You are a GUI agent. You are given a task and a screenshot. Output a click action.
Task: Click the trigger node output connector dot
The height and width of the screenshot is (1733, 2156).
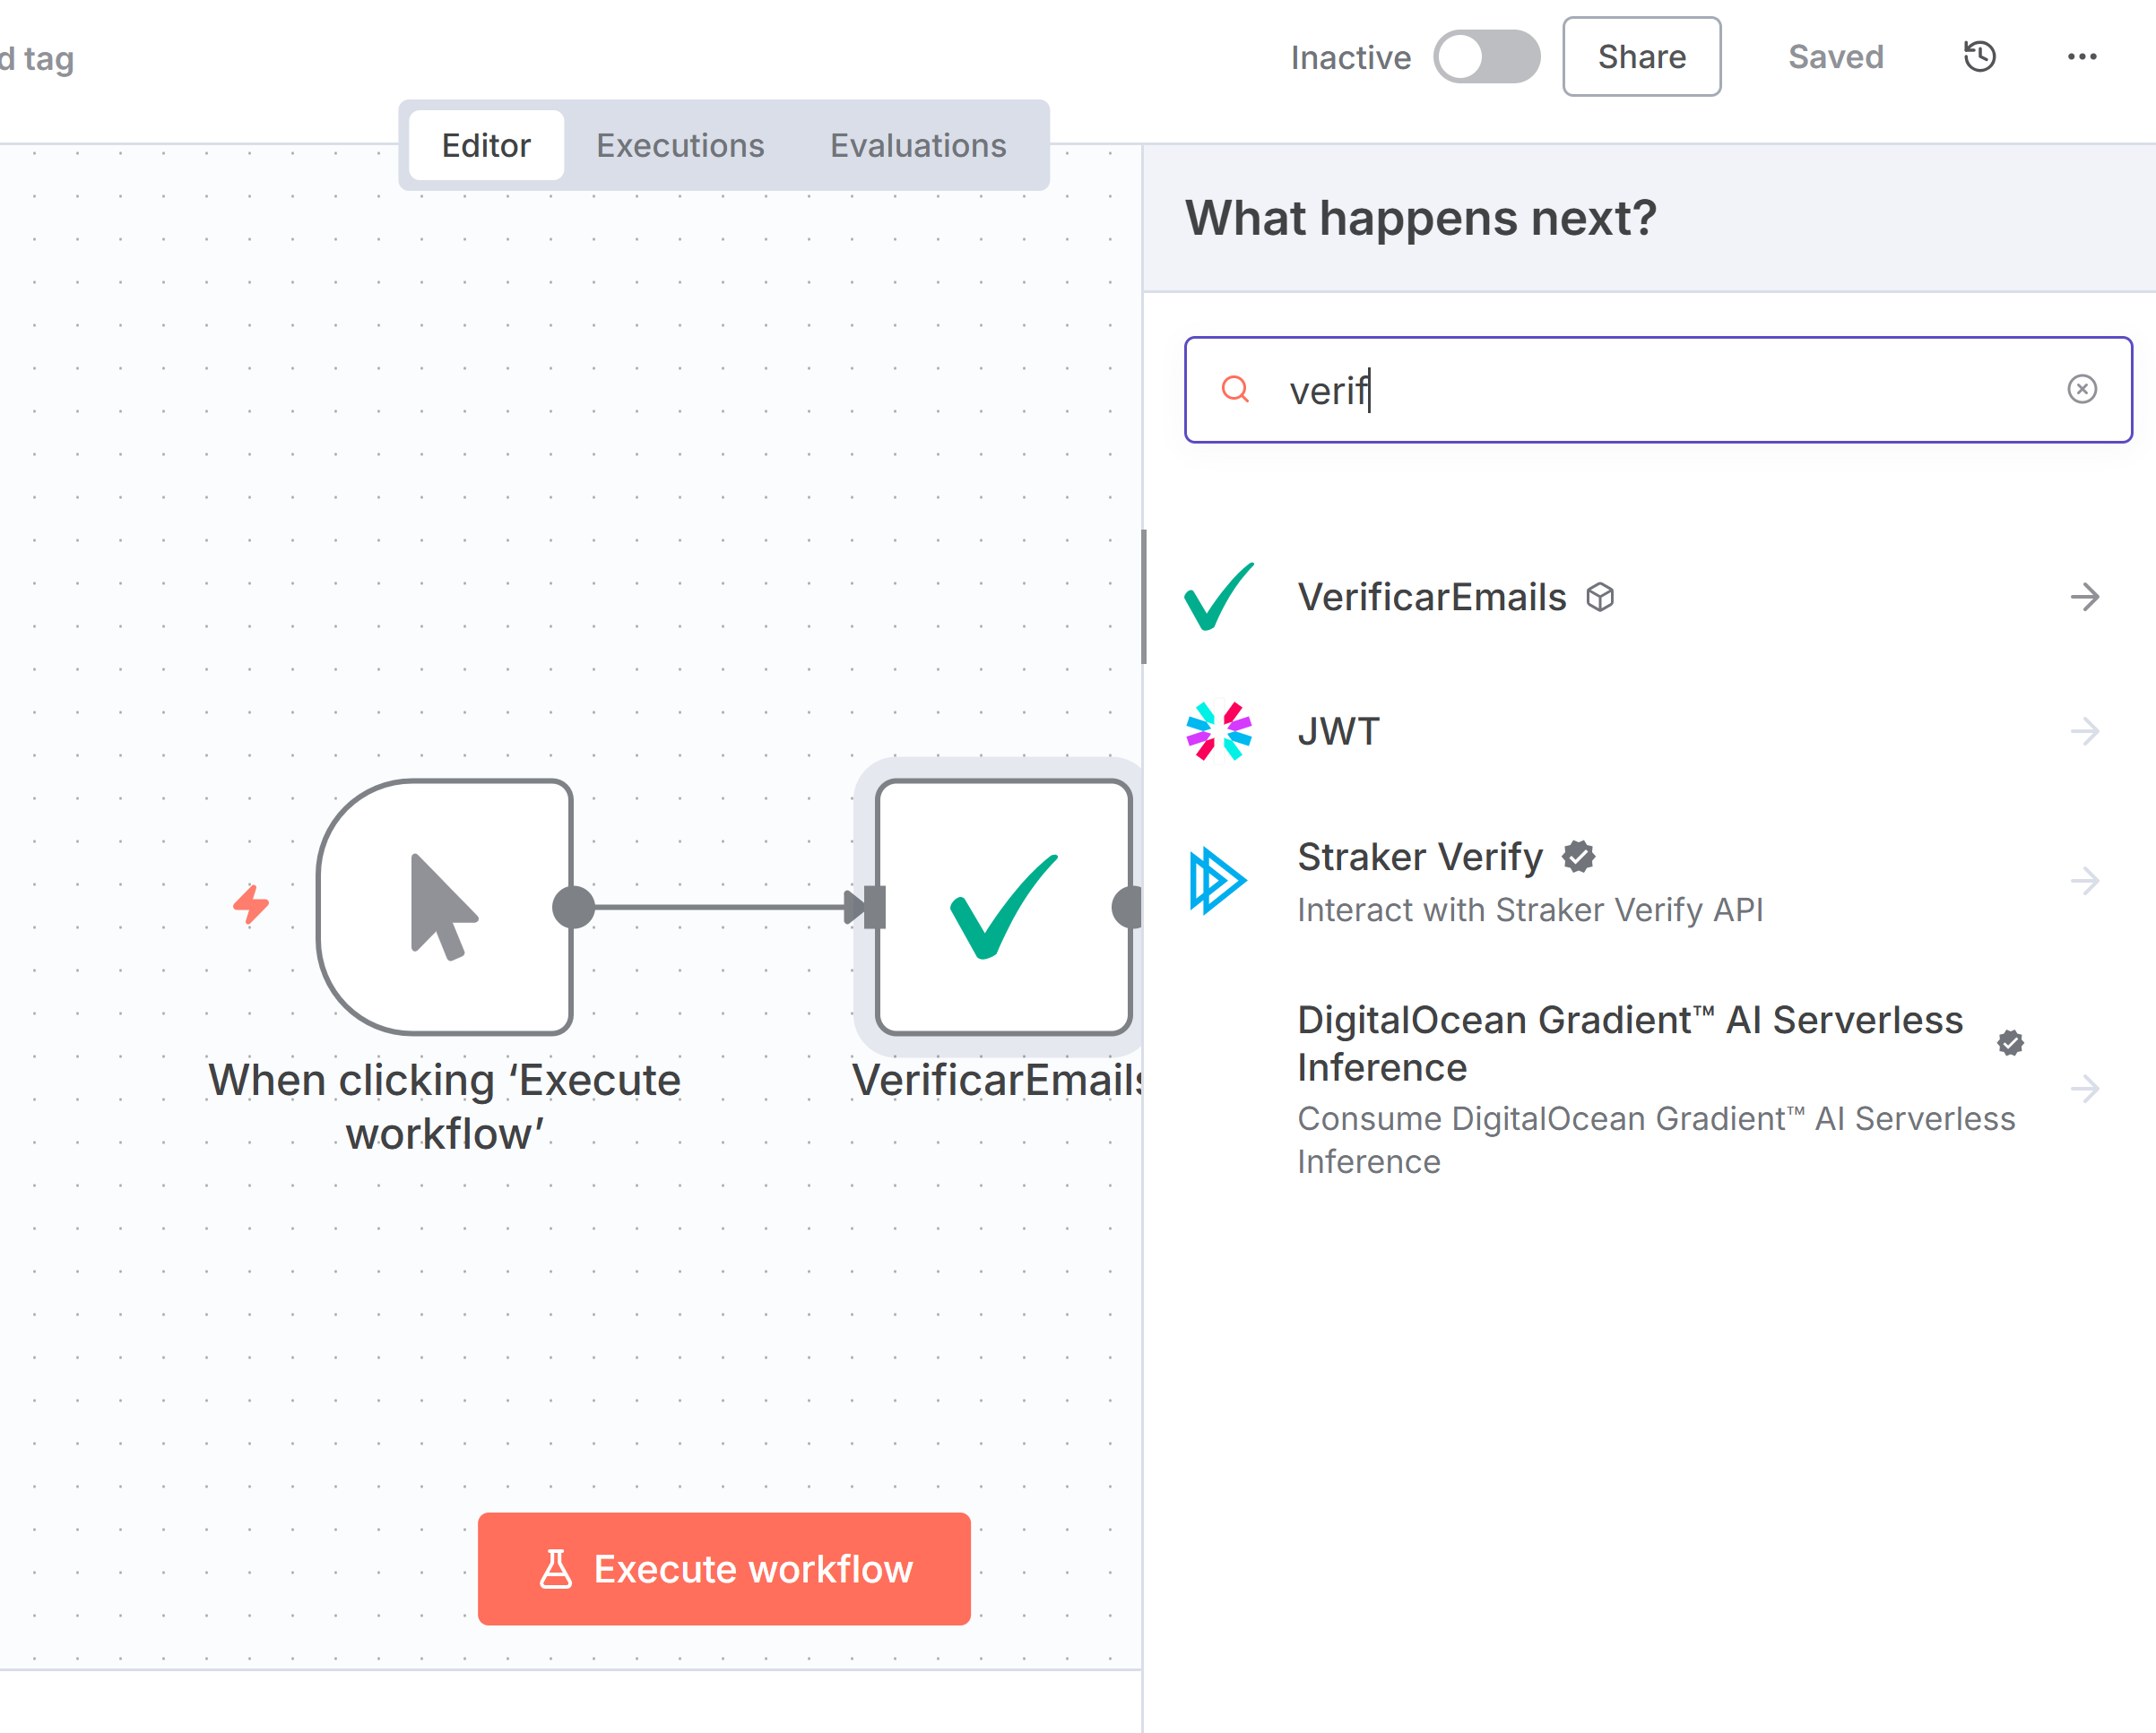click(x=574, y=908)
